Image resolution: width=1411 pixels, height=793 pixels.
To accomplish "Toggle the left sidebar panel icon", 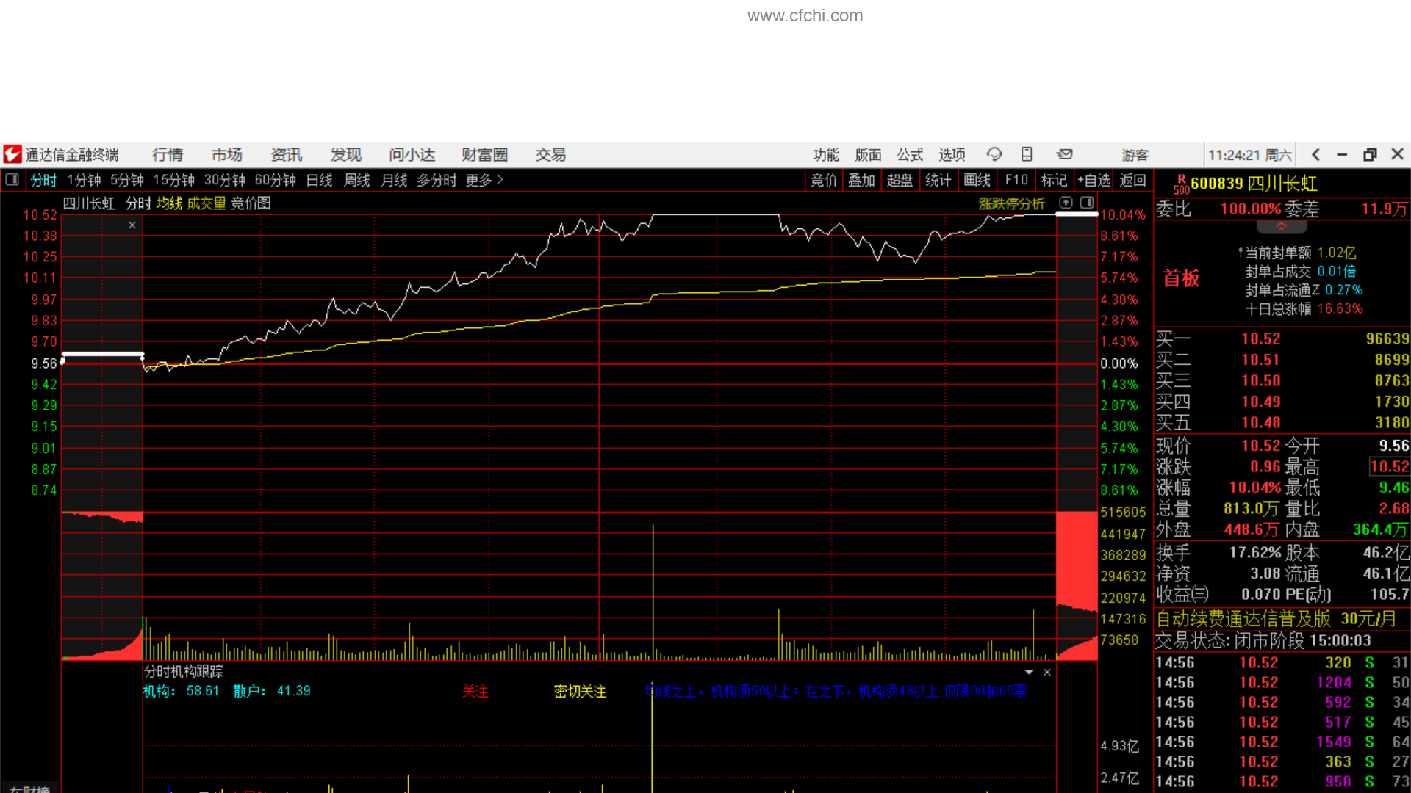I will click(12, 180).
